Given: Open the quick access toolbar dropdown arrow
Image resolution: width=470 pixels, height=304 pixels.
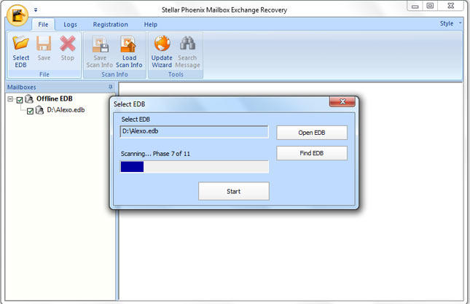Looking at the screenshot, I should 36,10.
